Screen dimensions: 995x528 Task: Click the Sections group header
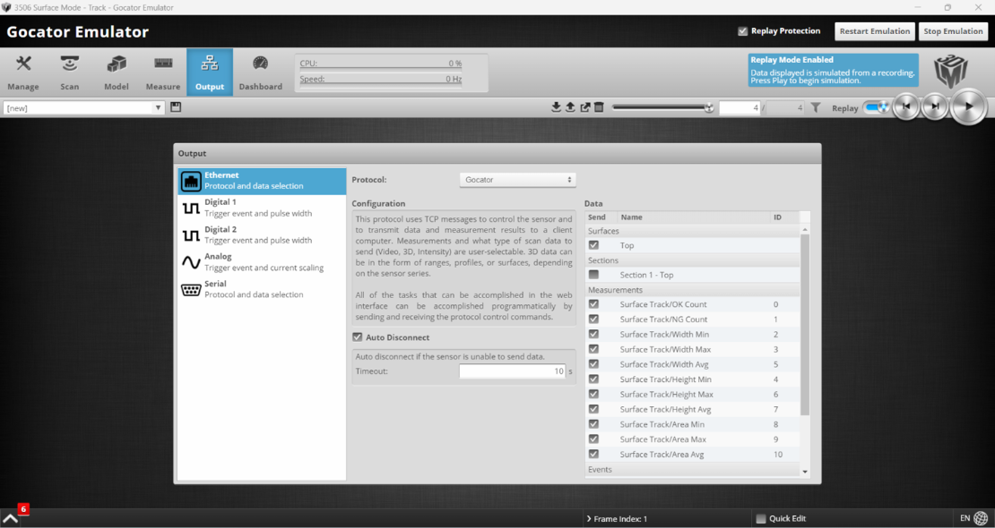click(692, 260)
